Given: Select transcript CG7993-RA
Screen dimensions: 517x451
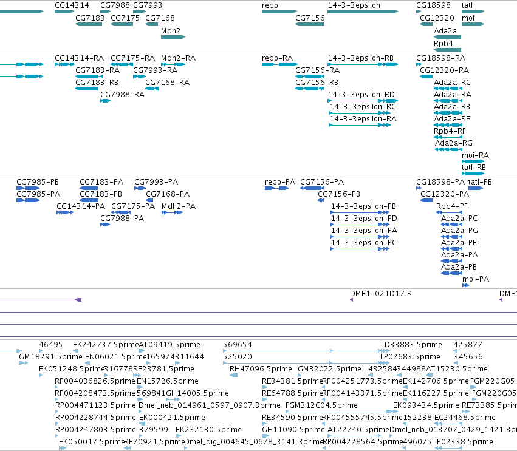Looking at the screenshot, I should point(156,70).
